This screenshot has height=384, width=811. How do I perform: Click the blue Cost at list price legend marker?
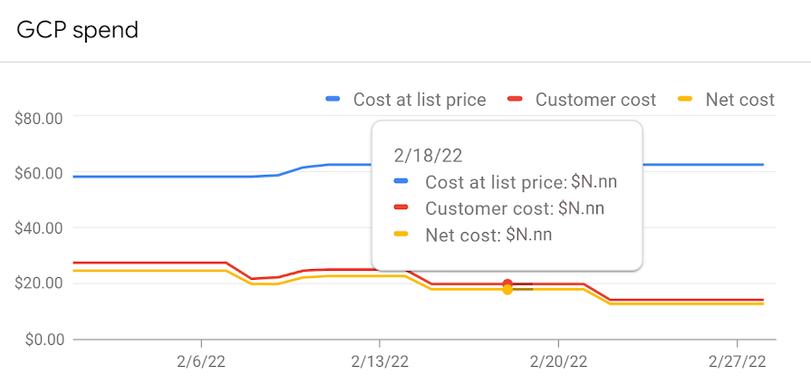point(333,99)
